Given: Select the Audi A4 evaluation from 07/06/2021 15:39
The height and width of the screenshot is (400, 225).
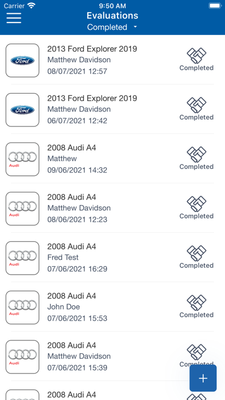Looking at the screenshot, I should pyautogui.click(x=113, y=356).
